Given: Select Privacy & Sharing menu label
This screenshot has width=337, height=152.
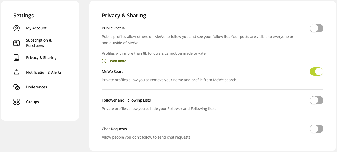Looking at the screenshot, I should point(41,58).
